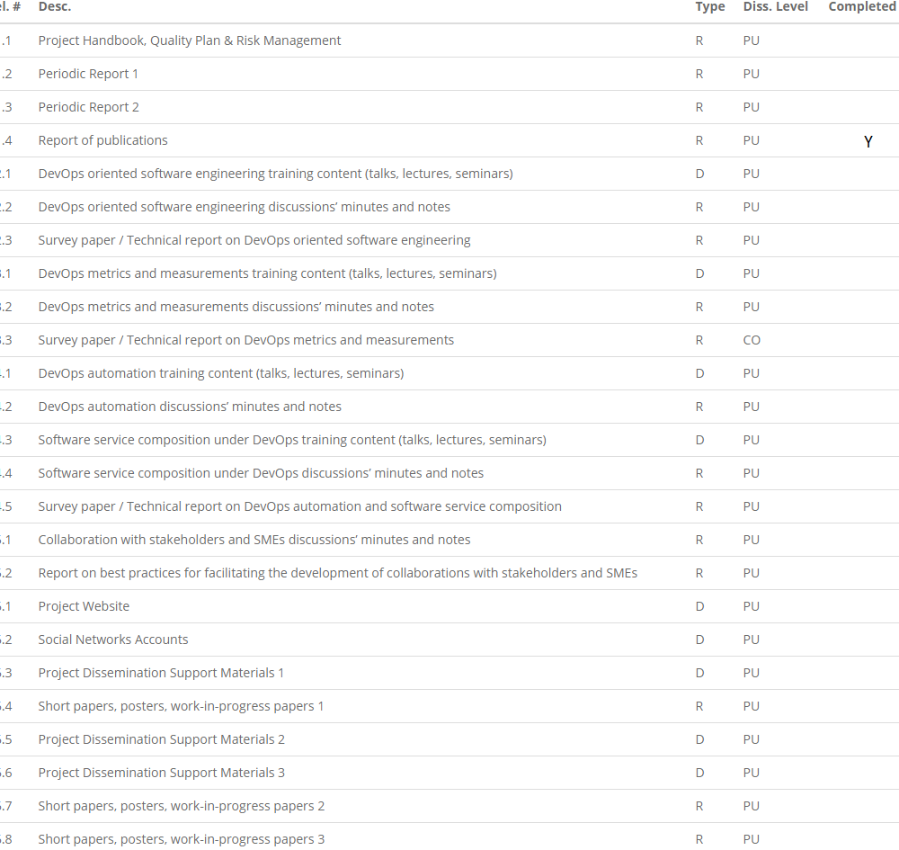Click the Desc. column header
This screenshot has height=850, width=899.
pos(55,6)
